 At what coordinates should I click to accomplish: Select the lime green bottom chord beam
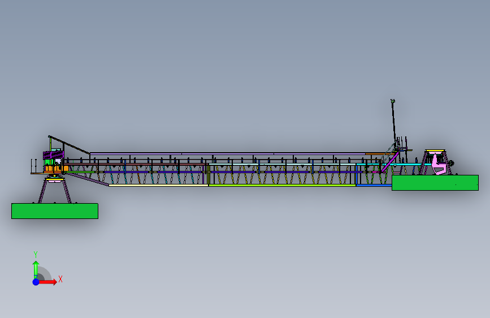pos(282,185)
